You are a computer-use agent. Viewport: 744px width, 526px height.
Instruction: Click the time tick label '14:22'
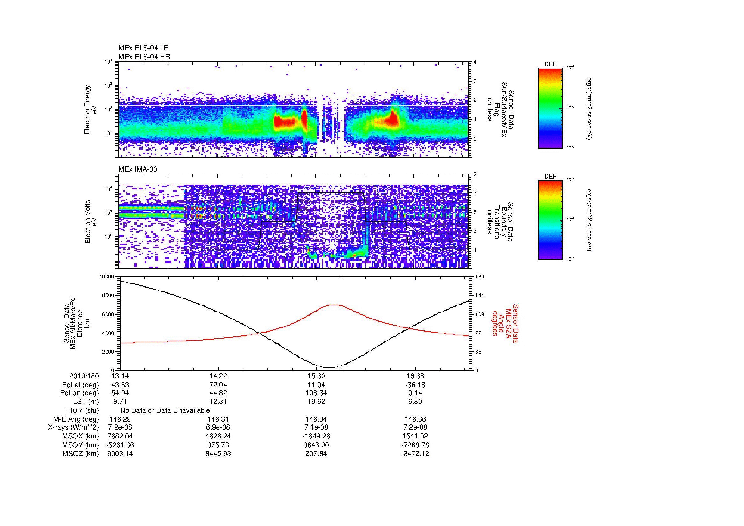219,376
